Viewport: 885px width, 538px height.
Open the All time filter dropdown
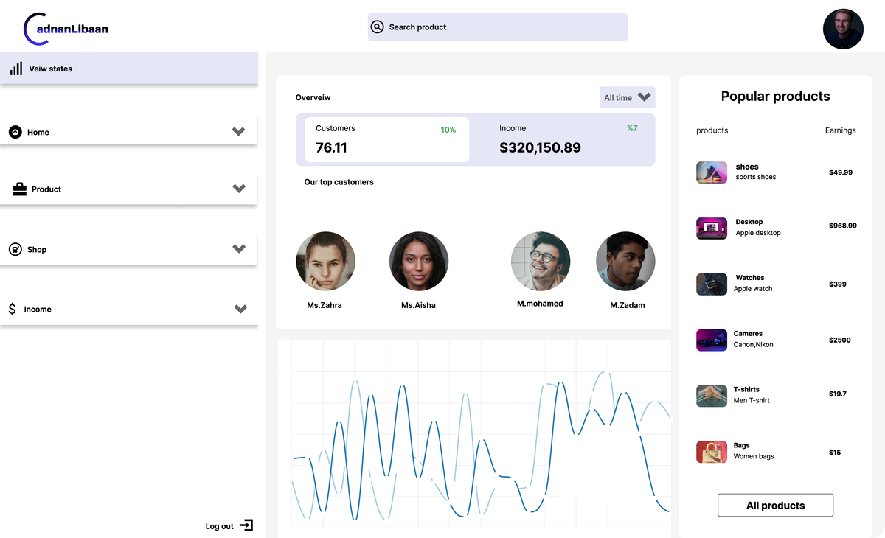(x=627, y=97)
